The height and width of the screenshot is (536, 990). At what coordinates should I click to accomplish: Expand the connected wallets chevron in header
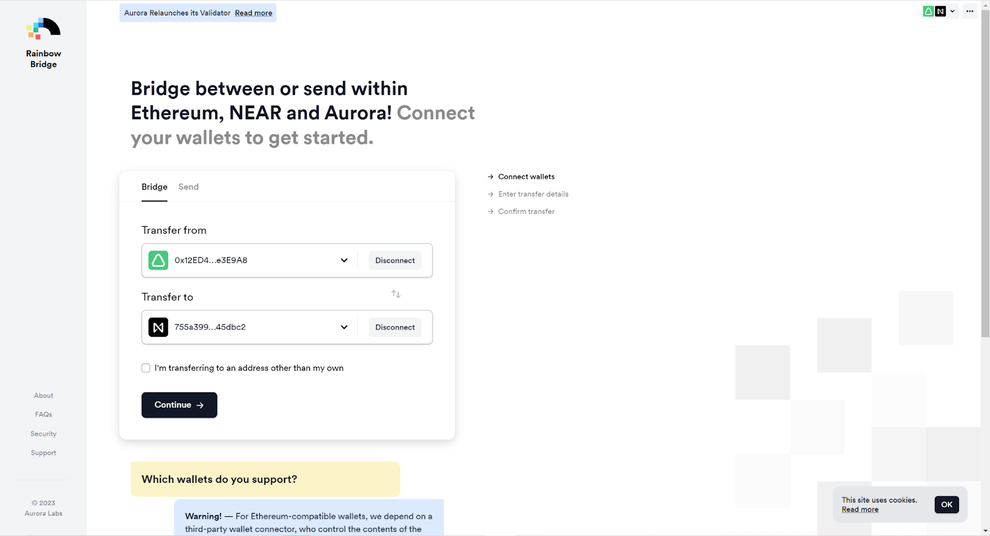pos(953,11)
